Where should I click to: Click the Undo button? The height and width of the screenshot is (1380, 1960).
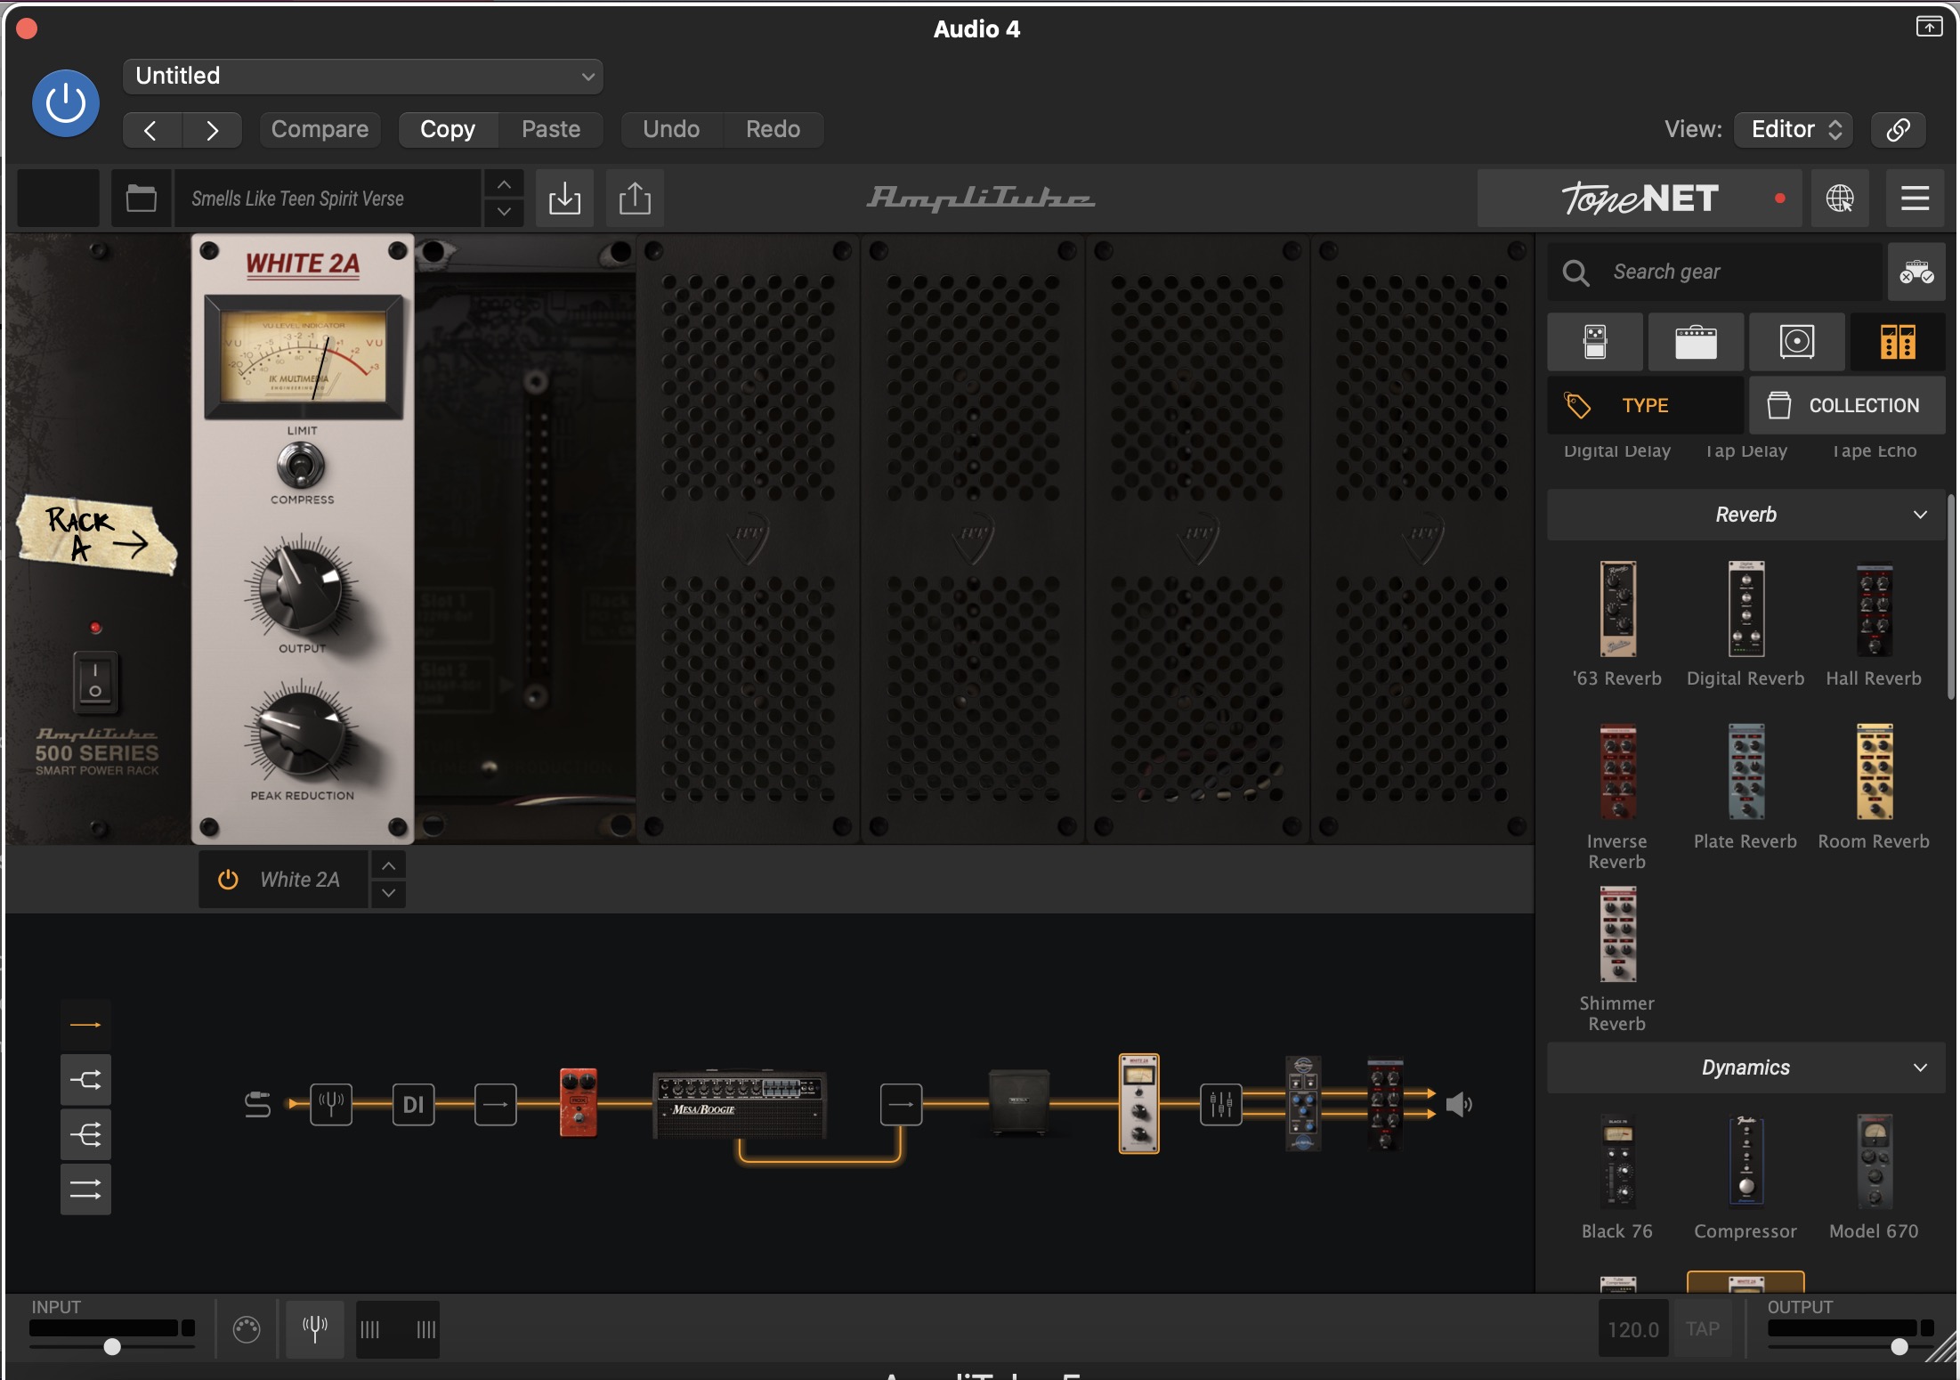[x=671, y=130]
